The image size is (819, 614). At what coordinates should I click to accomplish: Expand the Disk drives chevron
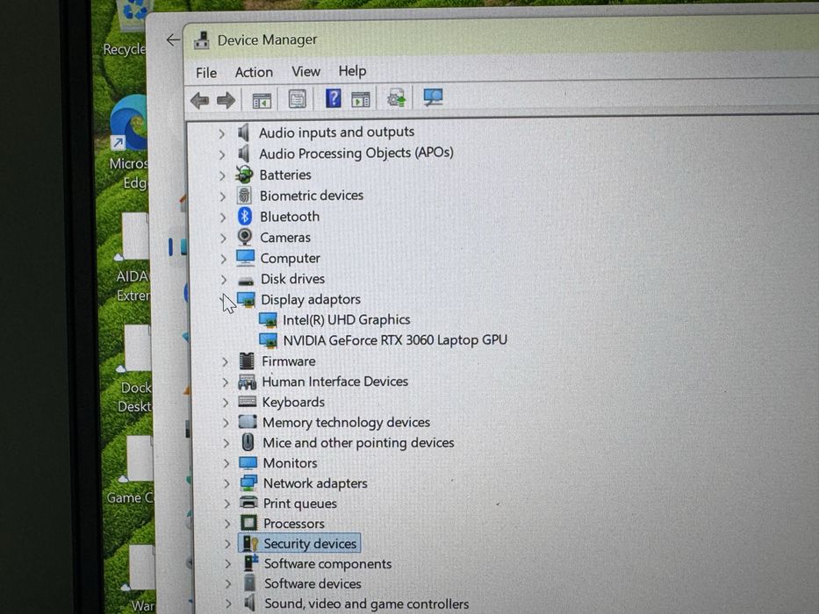click(x=224, y=280)
